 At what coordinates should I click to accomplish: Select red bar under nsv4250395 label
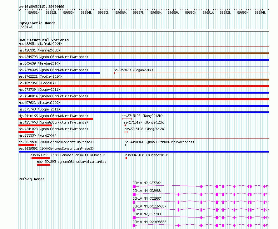pos(44,165)
